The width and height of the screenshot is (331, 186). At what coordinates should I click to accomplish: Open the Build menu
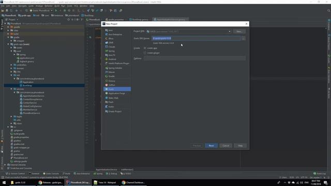[57, 6]
